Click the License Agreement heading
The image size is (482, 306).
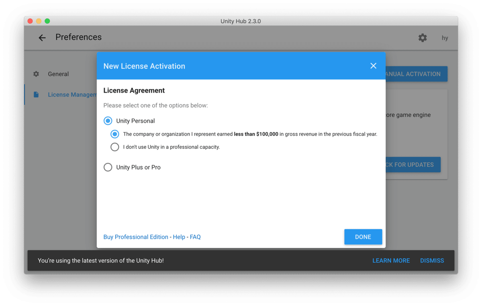[x=134, y=91]
